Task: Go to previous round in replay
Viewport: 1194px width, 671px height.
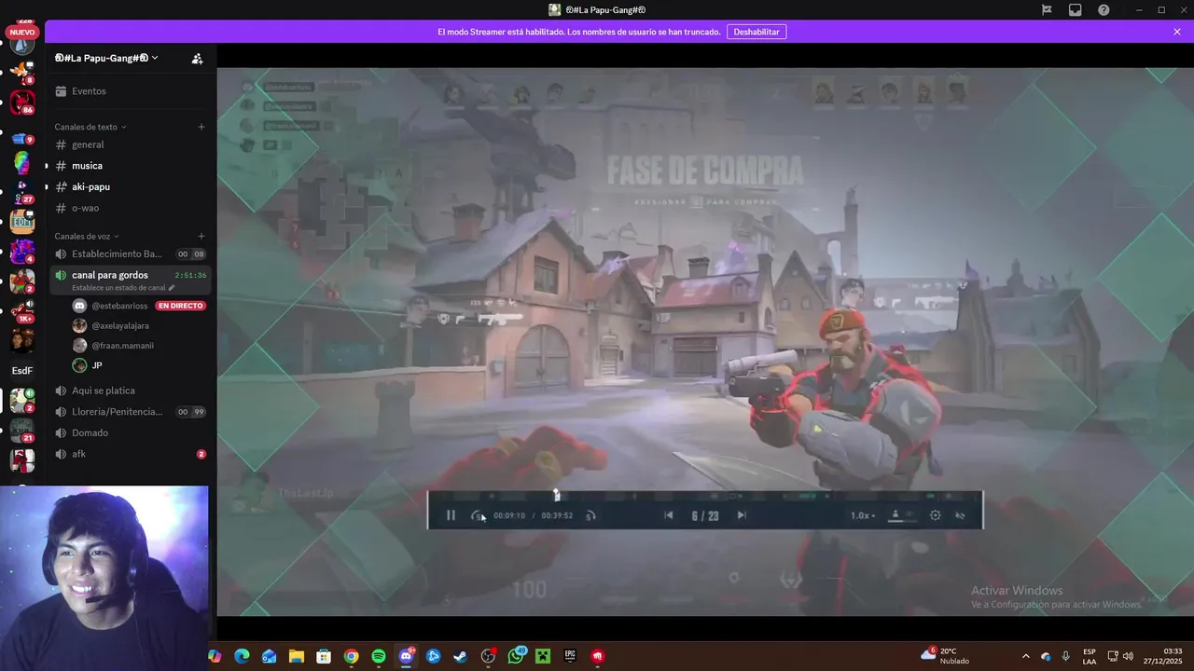Action: [x=668, y=515]
